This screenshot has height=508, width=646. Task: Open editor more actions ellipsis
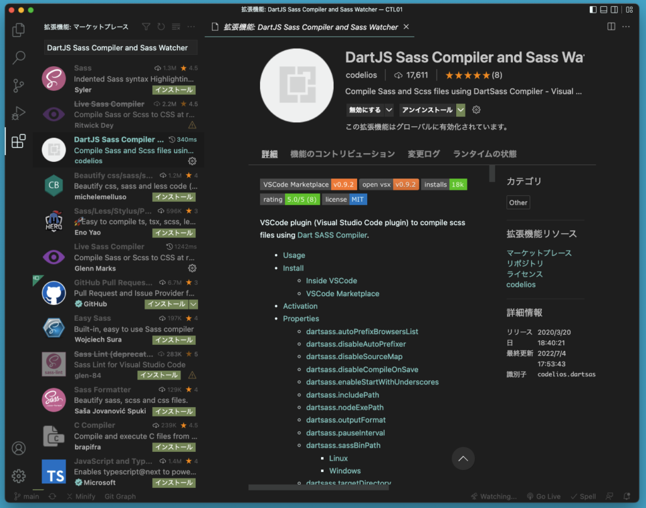point(626,26)
